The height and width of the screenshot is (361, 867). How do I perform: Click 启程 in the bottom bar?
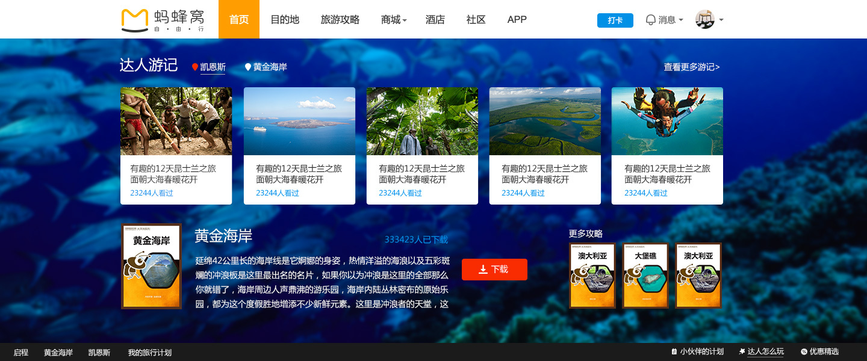[x=21, y=353]
